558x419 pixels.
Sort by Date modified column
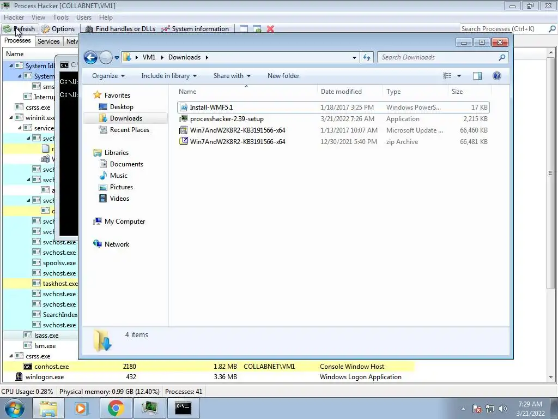click(350, 92)
